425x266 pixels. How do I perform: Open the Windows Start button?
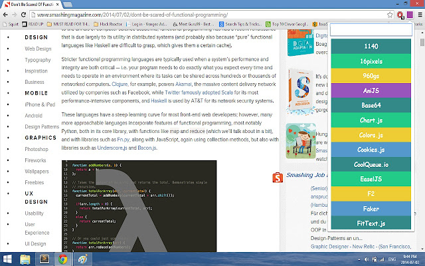[7, 259]
